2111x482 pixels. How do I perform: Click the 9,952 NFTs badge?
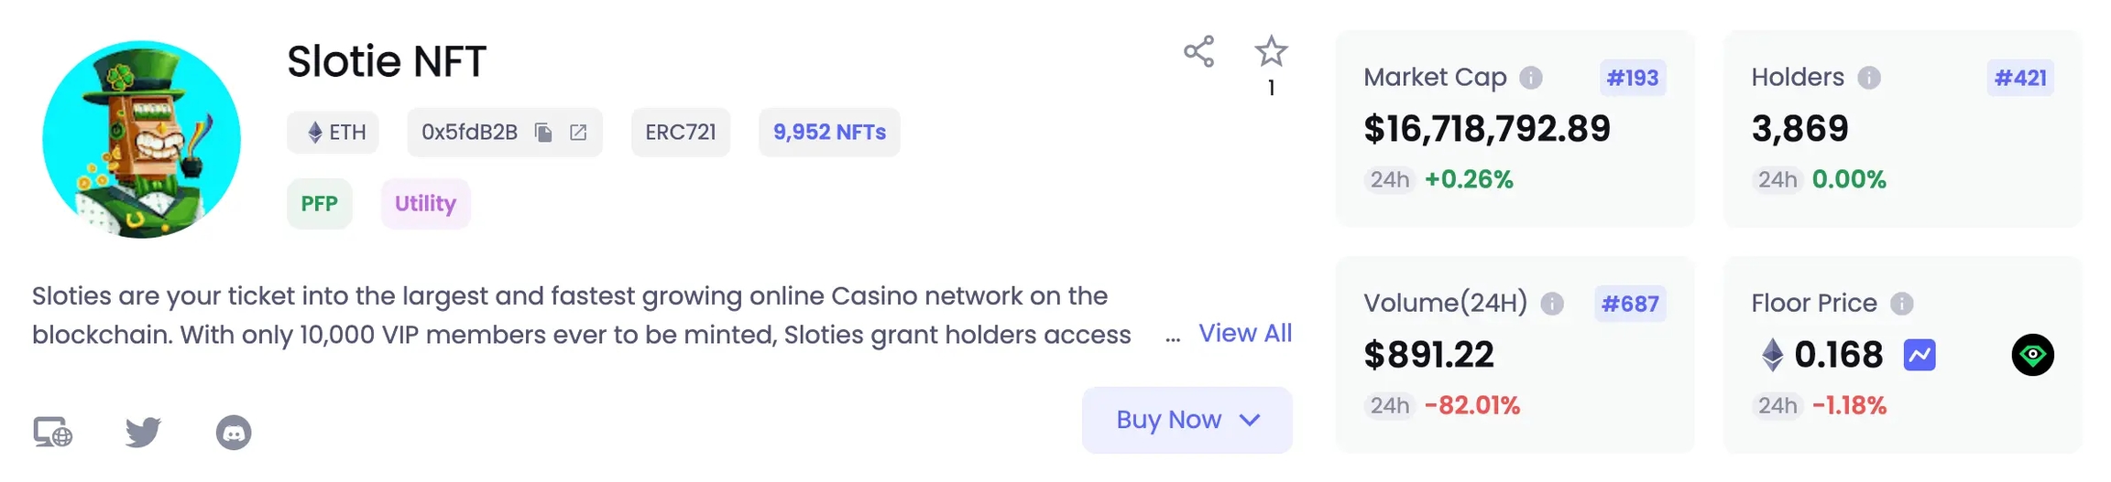pyautogui.click(x=829, y=133)
